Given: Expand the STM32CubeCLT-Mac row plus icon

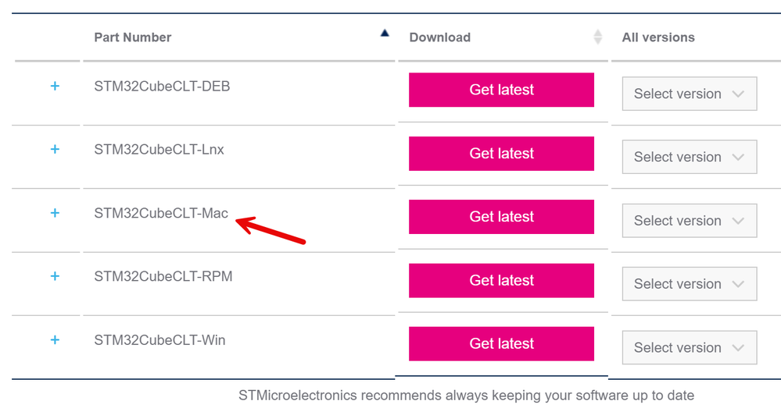Looking at the screenshot, I should 55,213.
